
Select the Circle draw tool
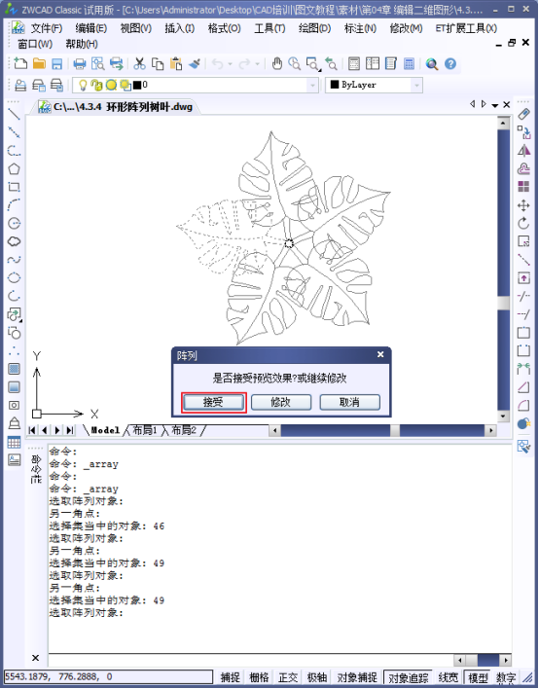tap(14, 223)
